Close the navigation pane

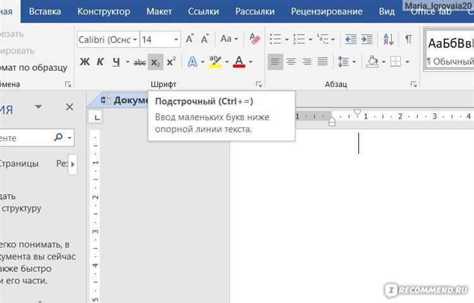click(70, 107)
